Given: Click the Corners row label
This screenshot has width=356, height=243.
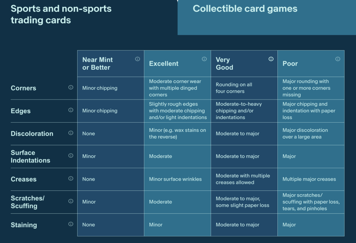Looking at the screenshot, I should coord(23,88).
